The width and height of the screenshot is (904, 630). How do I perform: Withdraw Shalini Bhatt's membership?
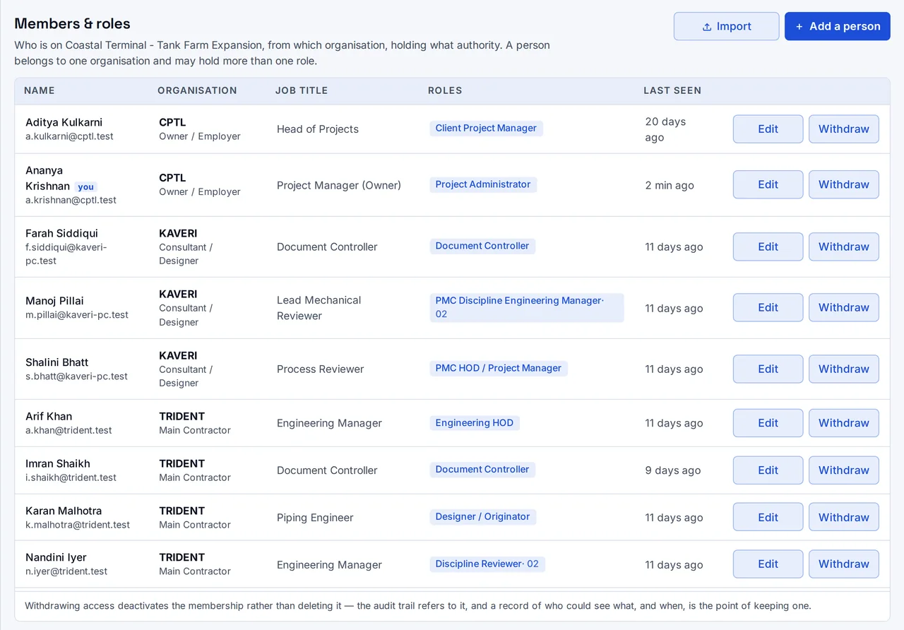pyautogui.click(x=843, y=369)
